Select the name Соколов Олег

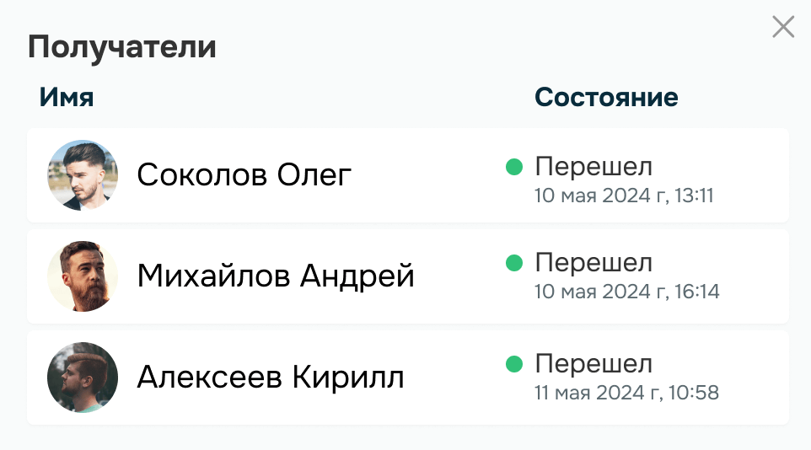coord(244,175)
